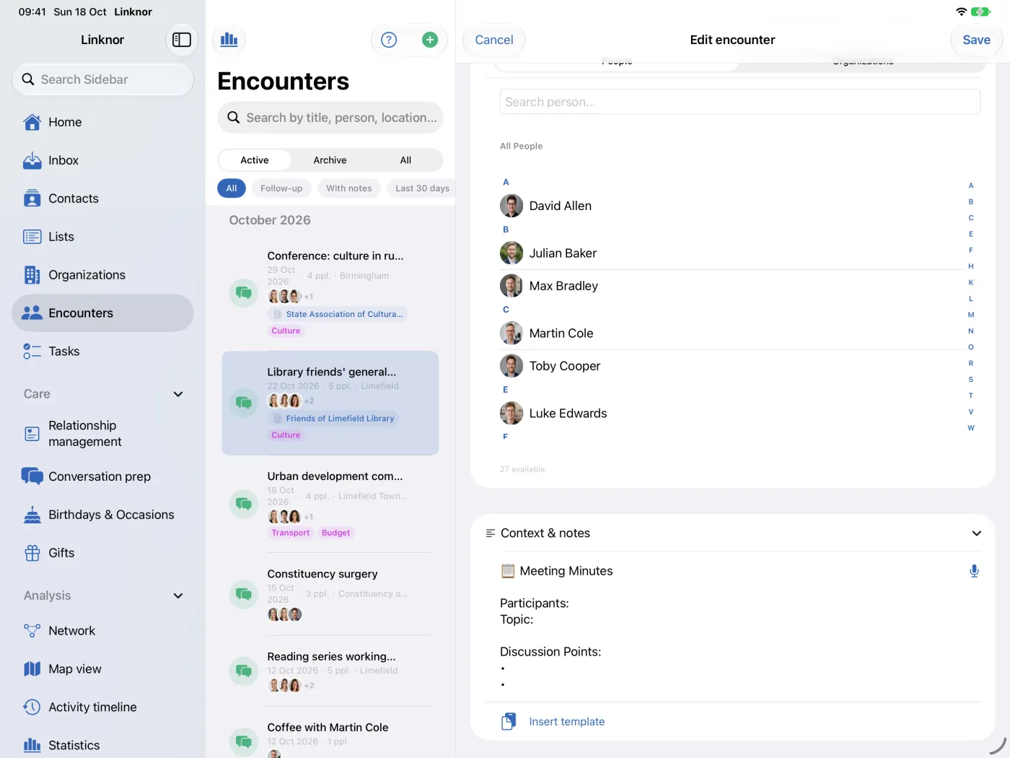This screenshot has height=758, width=1010.
Task: Open the statistics chart icon above Encounters
Action: (x=229, y=40)
